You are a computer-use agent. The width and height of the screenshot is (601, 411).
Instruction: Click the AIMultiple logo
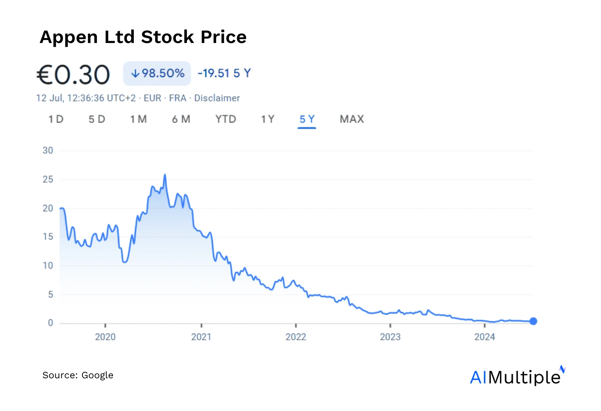click(517, 376)
